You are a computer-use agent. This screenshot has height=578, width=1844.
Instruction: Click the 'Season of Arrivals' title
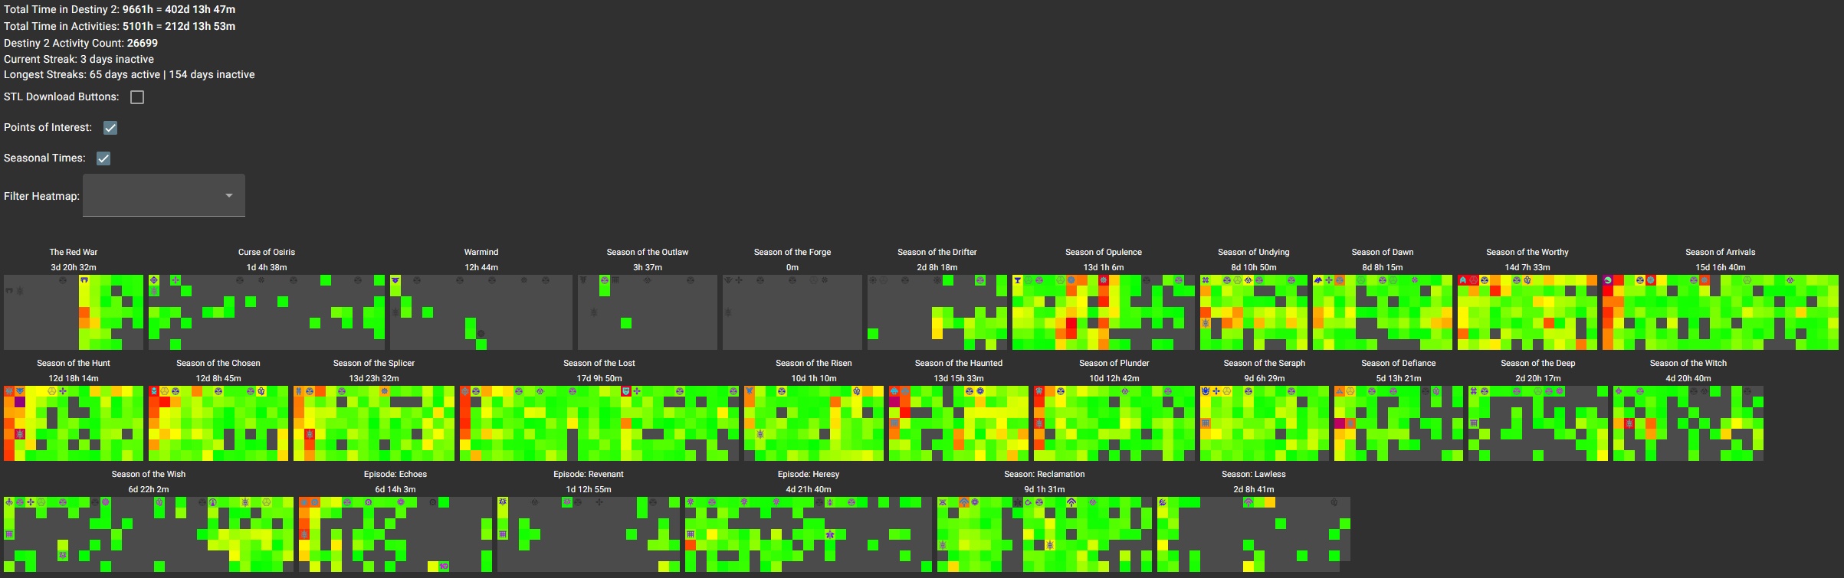click(1721, 252)
